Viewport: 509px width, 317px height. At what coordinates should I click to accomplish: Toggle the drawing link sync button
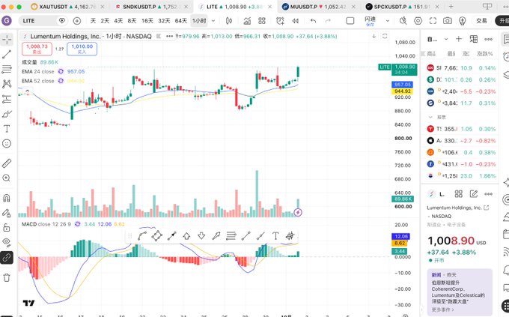tap(7, 258)
